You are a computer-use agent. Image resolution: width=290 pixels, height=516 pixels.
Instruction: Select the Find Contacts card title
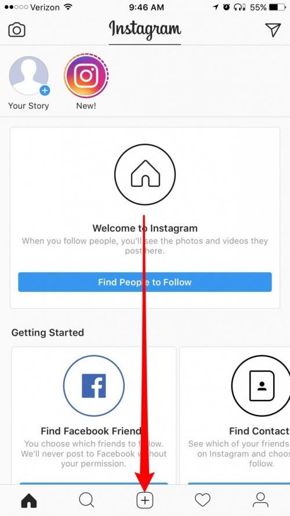pos(259,431)
